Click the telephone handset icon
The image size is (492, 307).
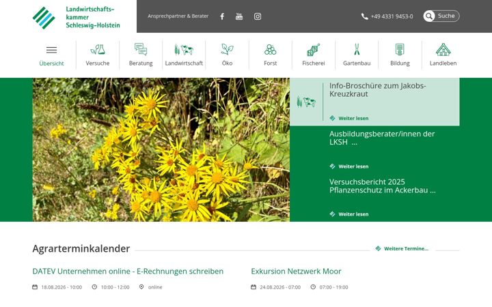pos(364,16)
